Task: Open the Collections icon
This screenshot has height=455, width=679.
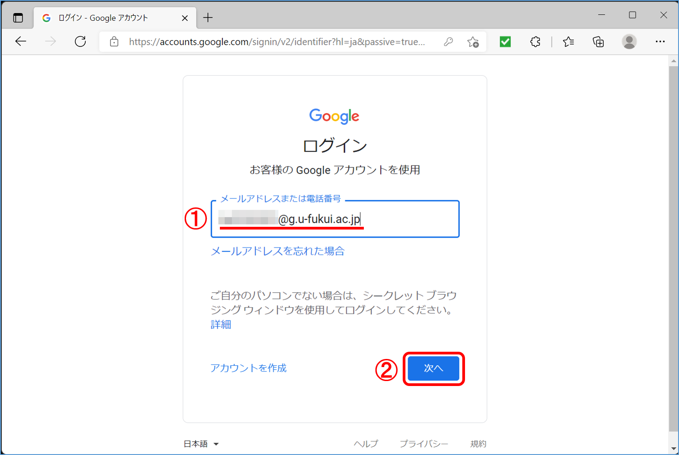Action: click(598, 42)
